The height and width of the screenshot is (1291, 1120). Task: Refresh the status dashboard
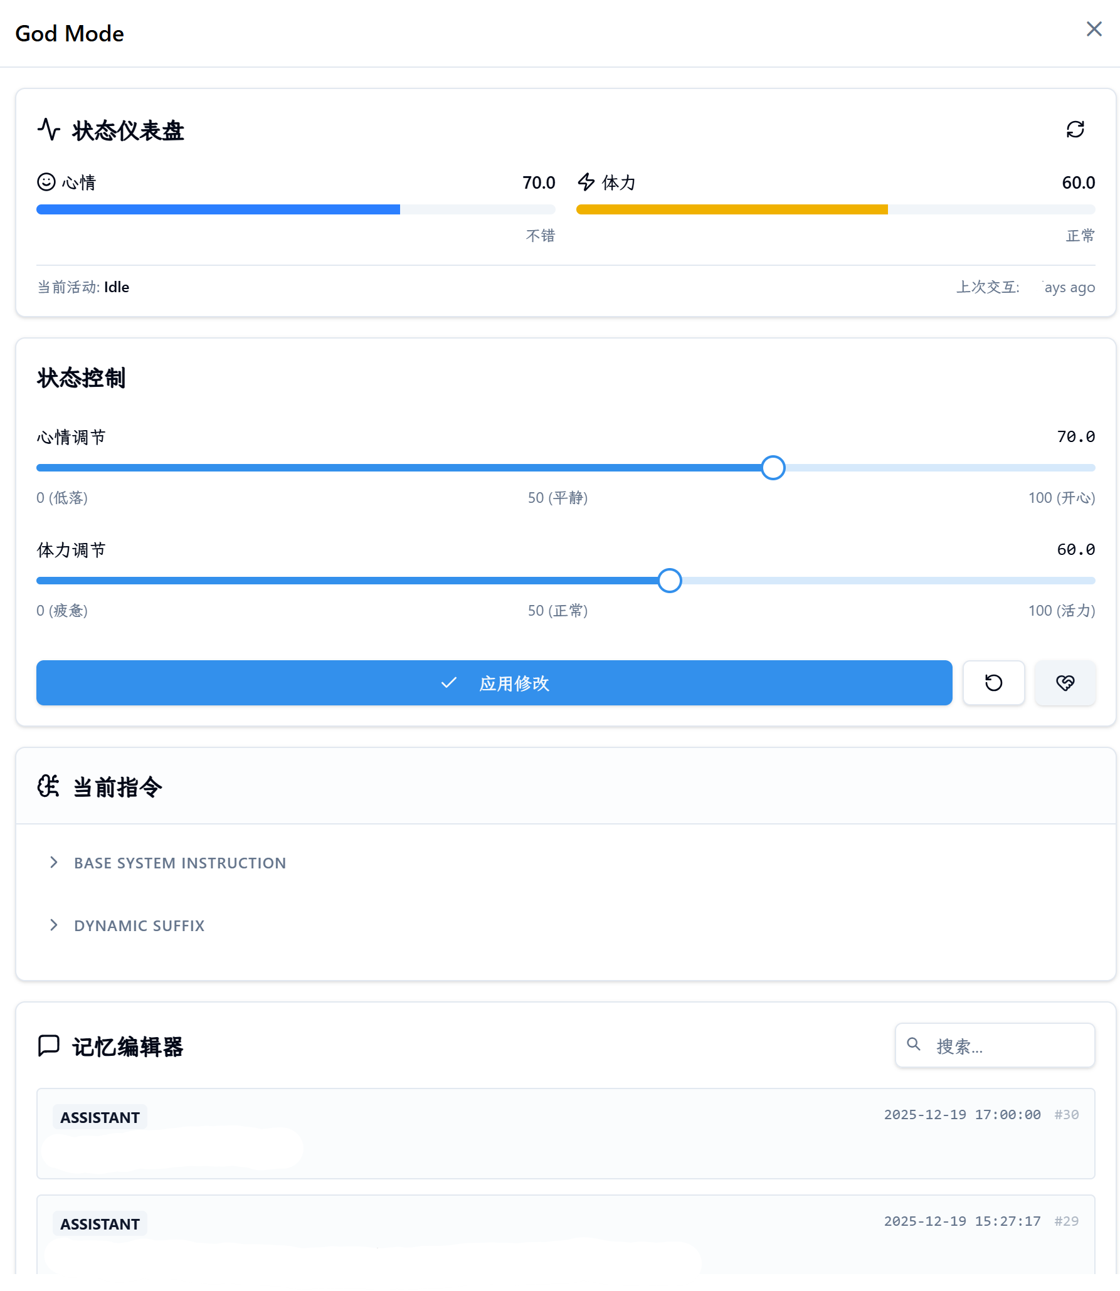pyautogui.click(x=1075, y=130)
